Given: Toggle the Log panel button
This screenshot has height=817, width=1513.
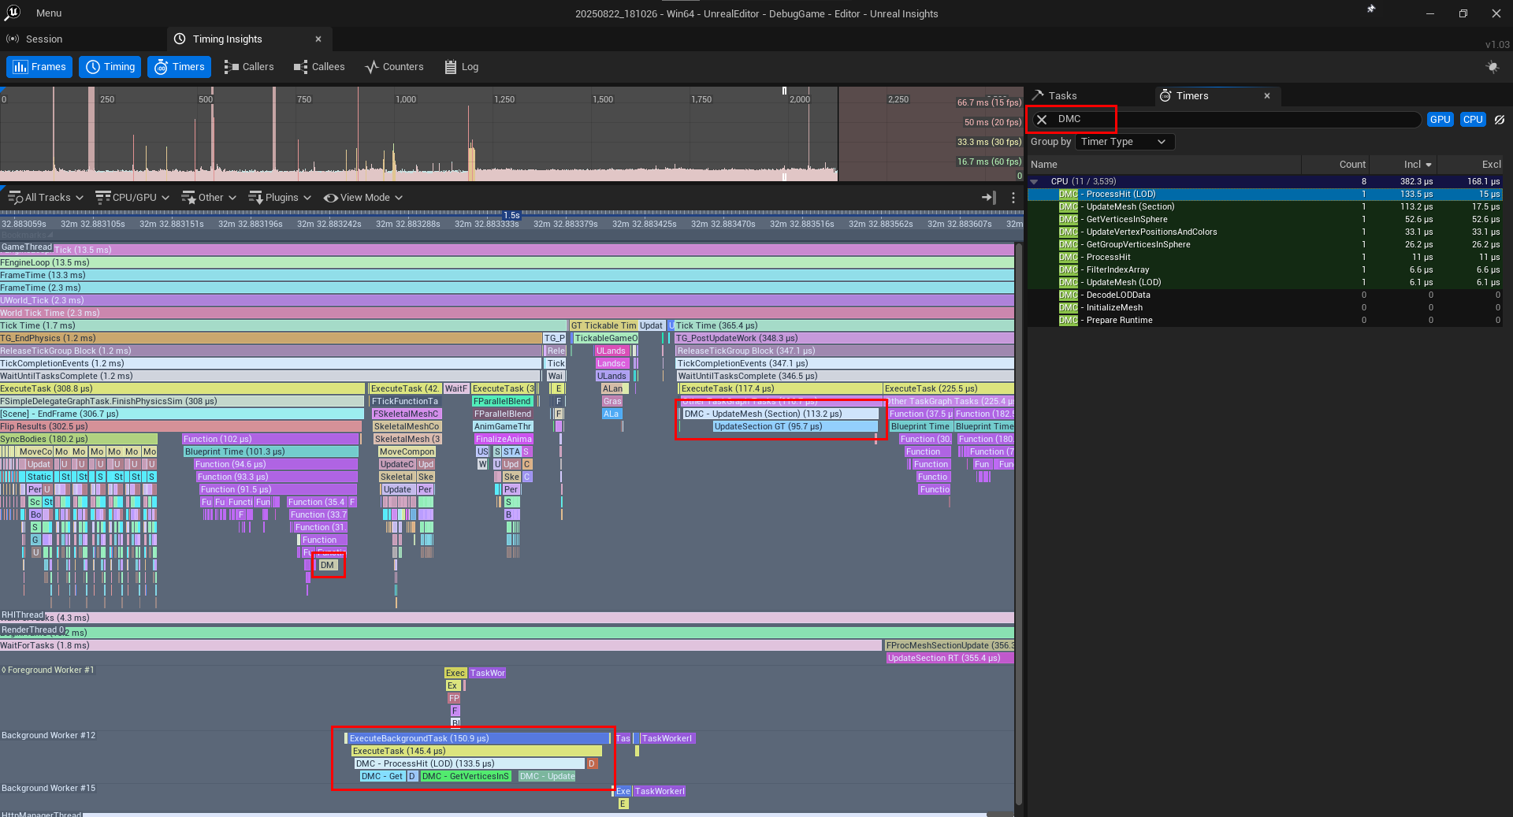Looking at the screenshot, I should point(462,67).
